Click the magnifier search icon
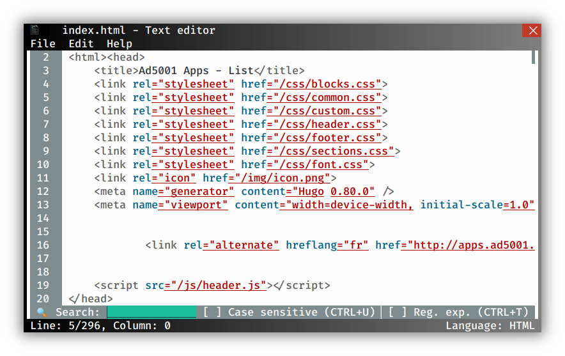This screenshot has height=356, width=565. pyautogui.click(x=42, y=312)
